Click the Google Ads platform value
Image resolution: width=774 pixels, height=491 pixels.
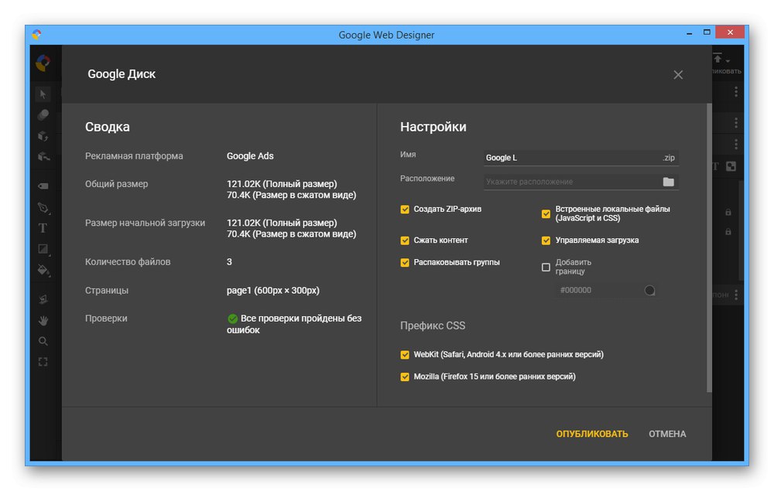point(250,155)
